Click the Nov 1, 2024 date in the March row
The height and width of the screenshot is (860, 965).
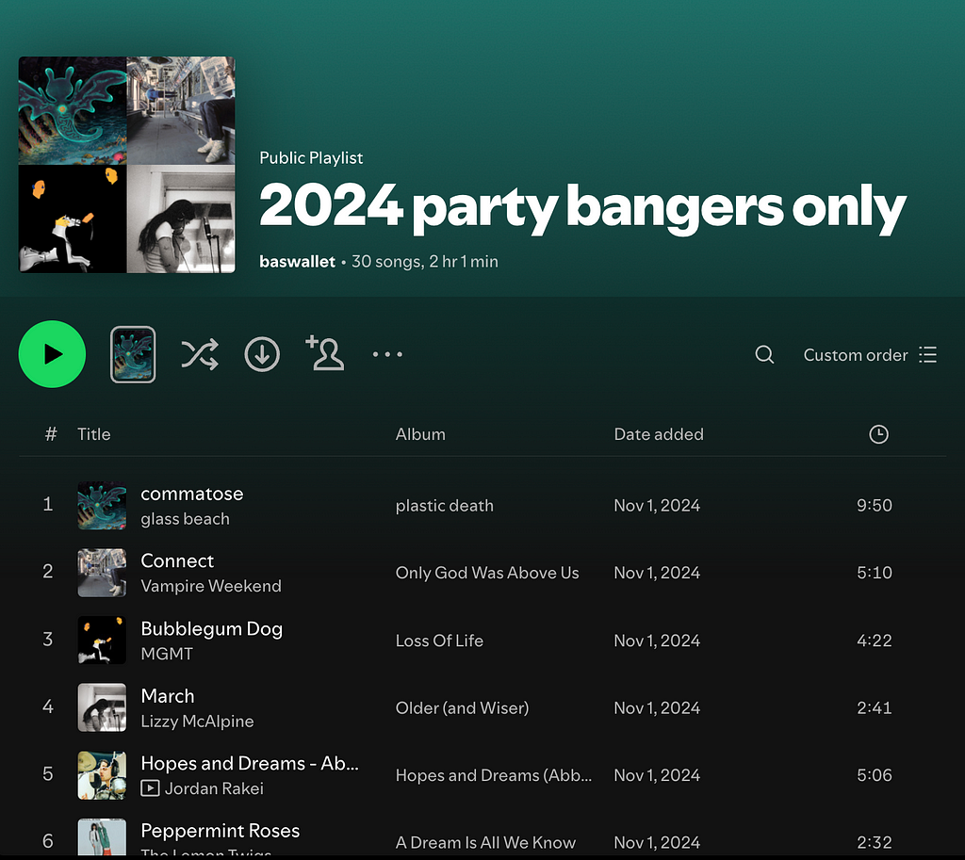[657, 708]
